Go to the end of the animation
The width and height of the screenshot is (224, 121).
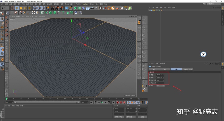pyautogui.click(x=113, y=102)
